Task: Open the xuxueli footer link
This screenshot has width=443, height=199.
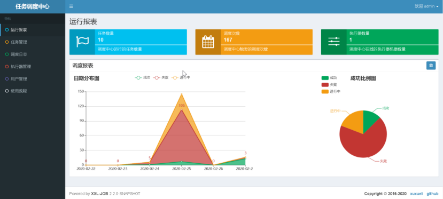Action: coord(417,194)
